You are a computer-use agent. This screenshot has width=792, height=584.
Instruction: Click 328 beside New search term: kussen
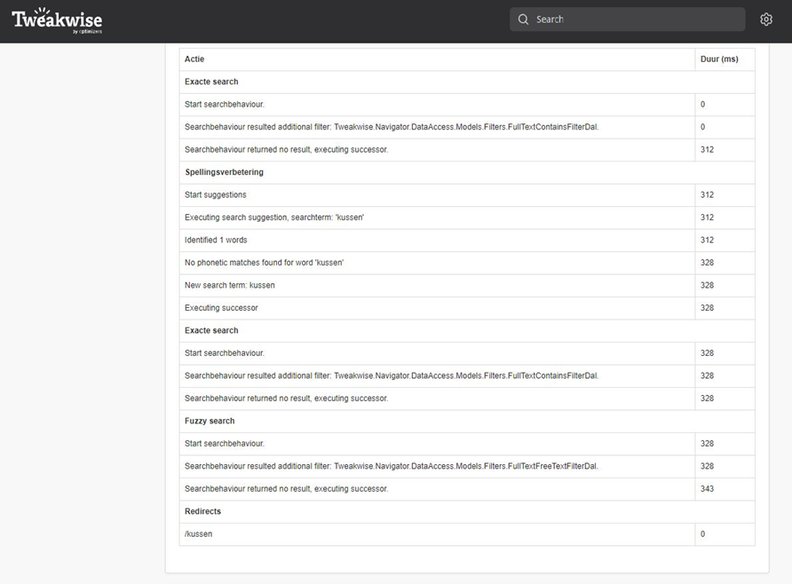[707, 285]
